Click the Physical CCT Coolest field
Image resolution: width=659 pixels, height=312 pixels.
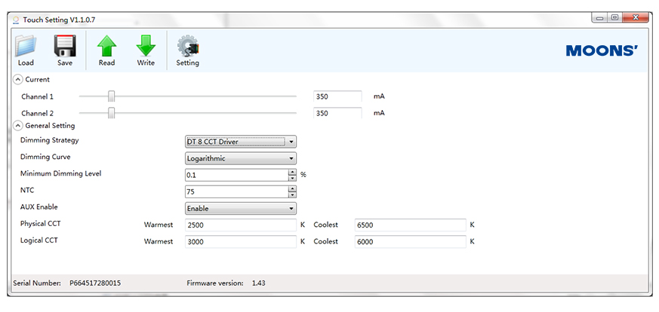pos(410,225)
